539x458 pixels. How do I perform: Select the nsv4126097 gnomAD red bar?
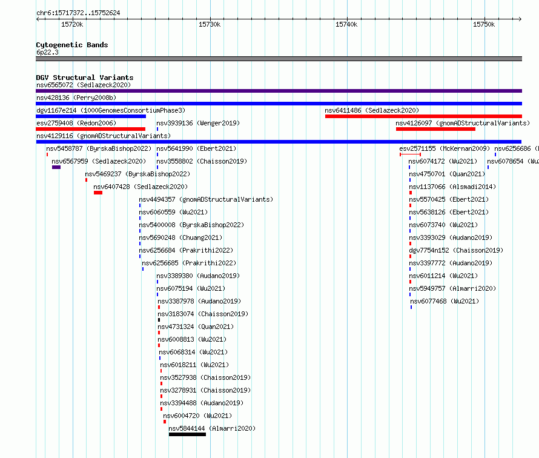click(435, 129)
